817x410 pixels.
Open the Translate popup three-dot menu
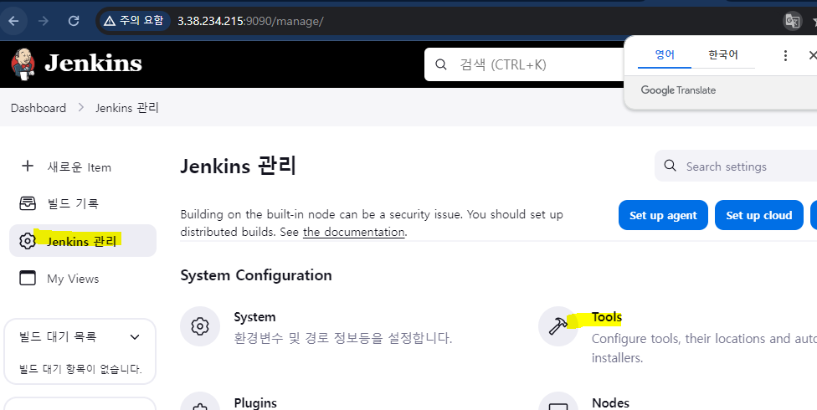click(785, 55)
